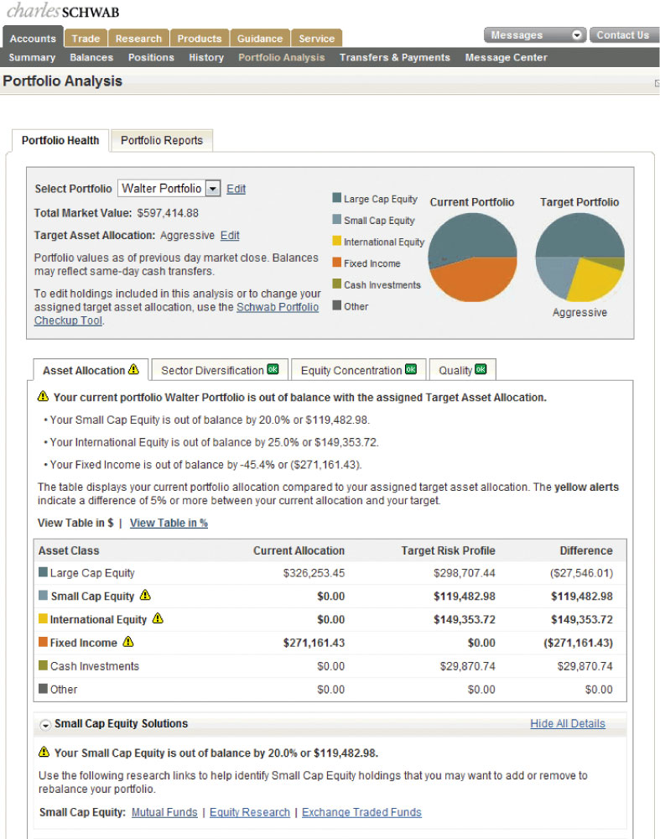Click the OK badge on Sector Diversification tab
This screenshot has height=839, width=660.
click(x=273, y=369)
